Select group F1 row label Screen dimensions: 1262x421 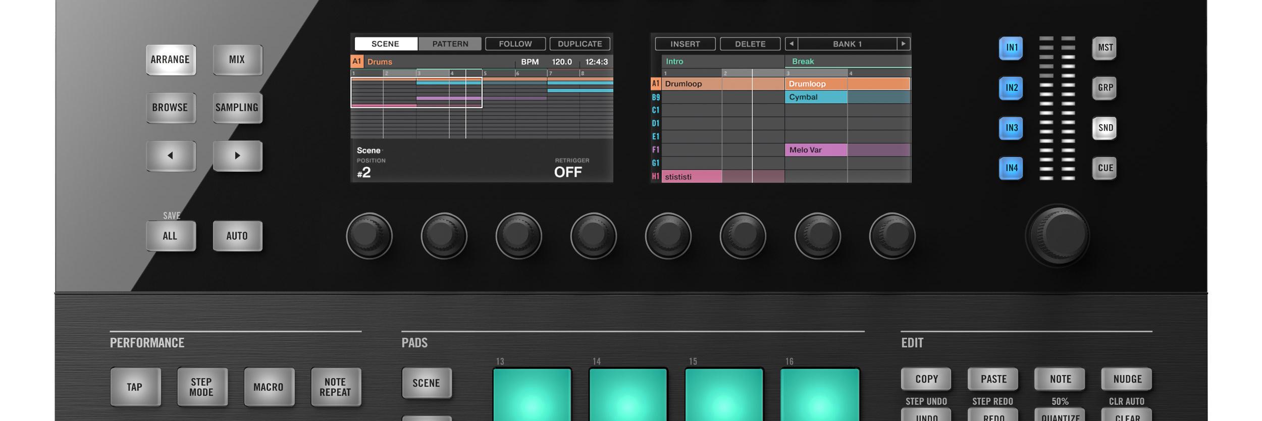pyautogui.click(x=656, y=150)
